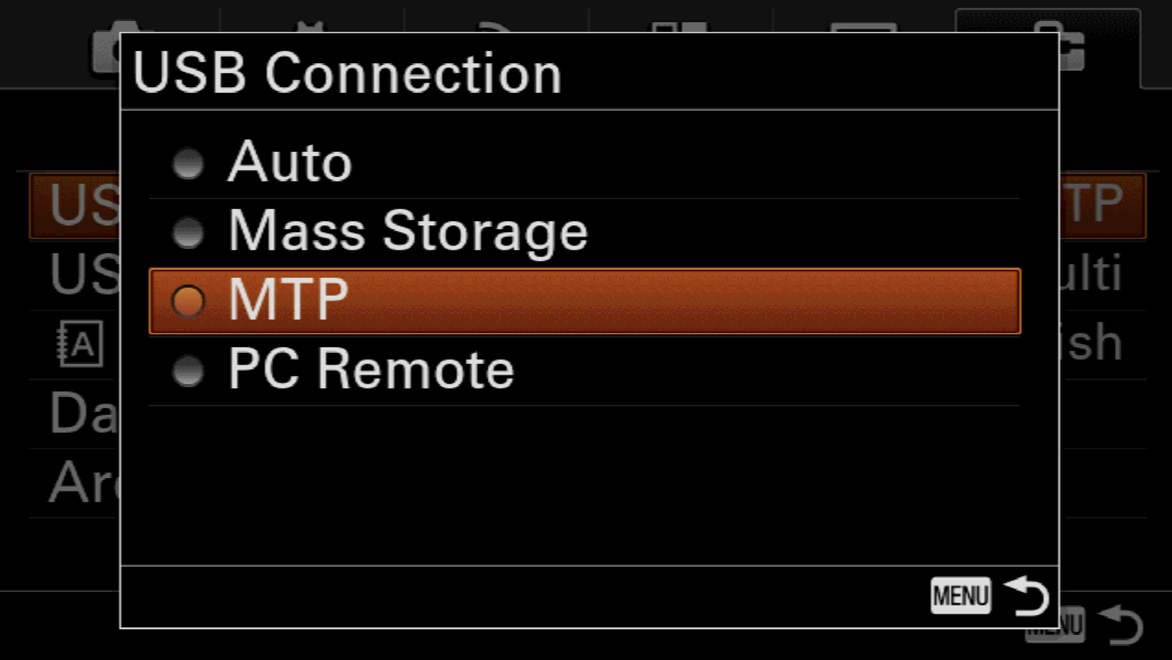Select the Auto radio option

point(188,163)
